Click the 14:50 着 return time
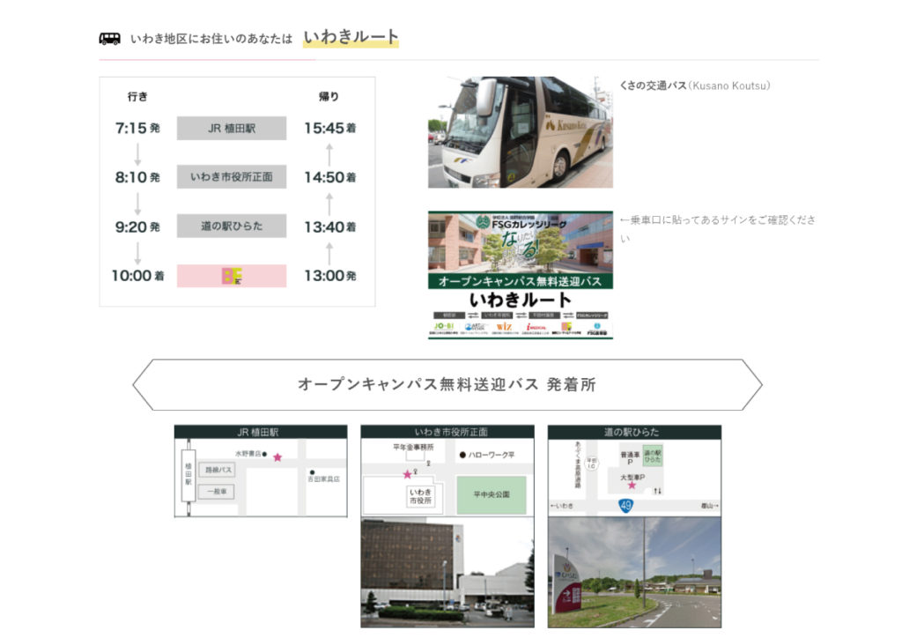The height and width of the screenshot is (638, 902). coord(329,177)
